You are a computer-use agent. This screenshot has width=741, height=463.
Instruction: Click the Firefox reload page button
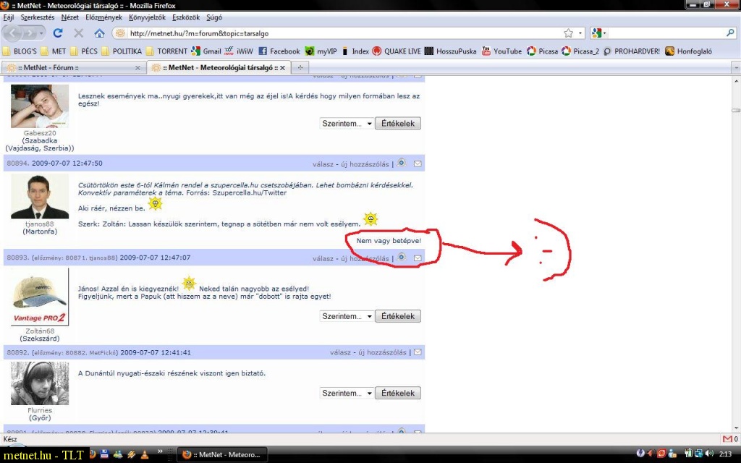pyautogui.click(x=58, y=33)
